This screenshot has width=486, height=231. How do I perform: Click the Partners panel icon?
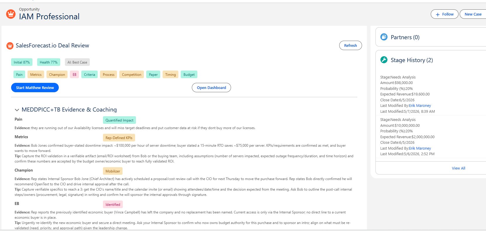384,37
